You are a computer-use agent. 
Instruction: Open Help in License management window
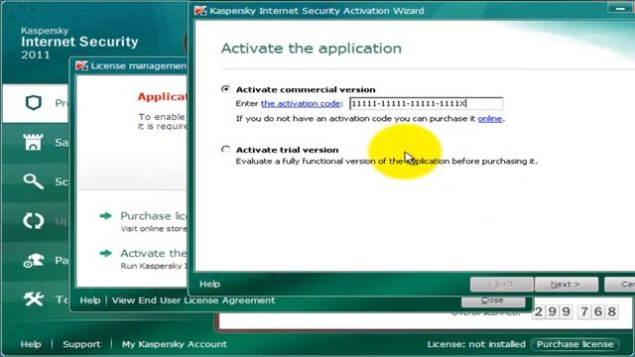coord(90,300)
